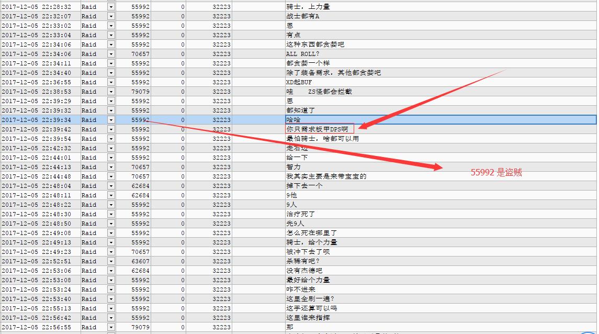Click the timestamp cell 2017-12-05 22:32:07
Viewport: 599px width, 334px height.
tap(37, 16)
